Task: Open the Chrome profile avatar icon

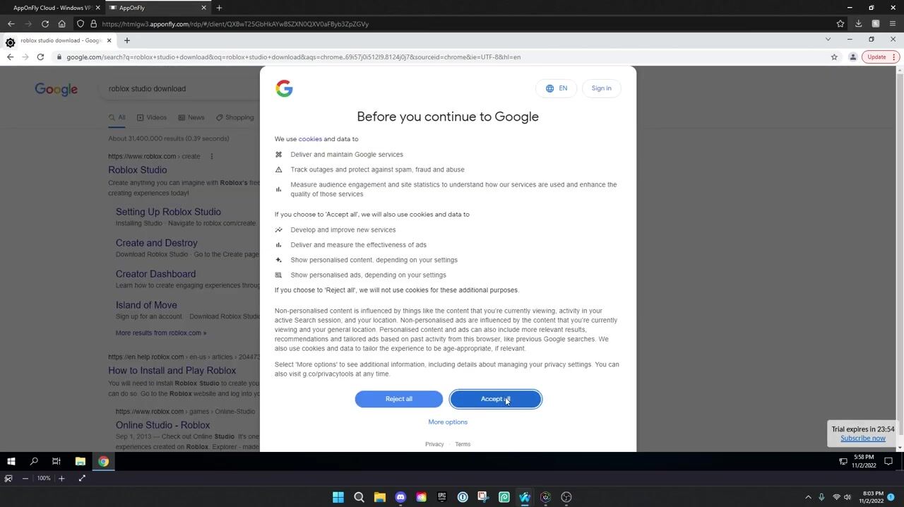Action: coord(852,57)
